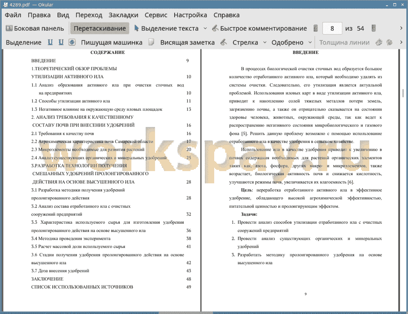Click the color palette icon after Толщина линии
The width and height of the screenshot is (408, 314).
379,42
